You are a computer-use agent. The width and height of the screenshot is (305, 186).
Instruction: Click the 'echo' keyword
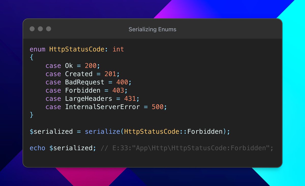38,148
